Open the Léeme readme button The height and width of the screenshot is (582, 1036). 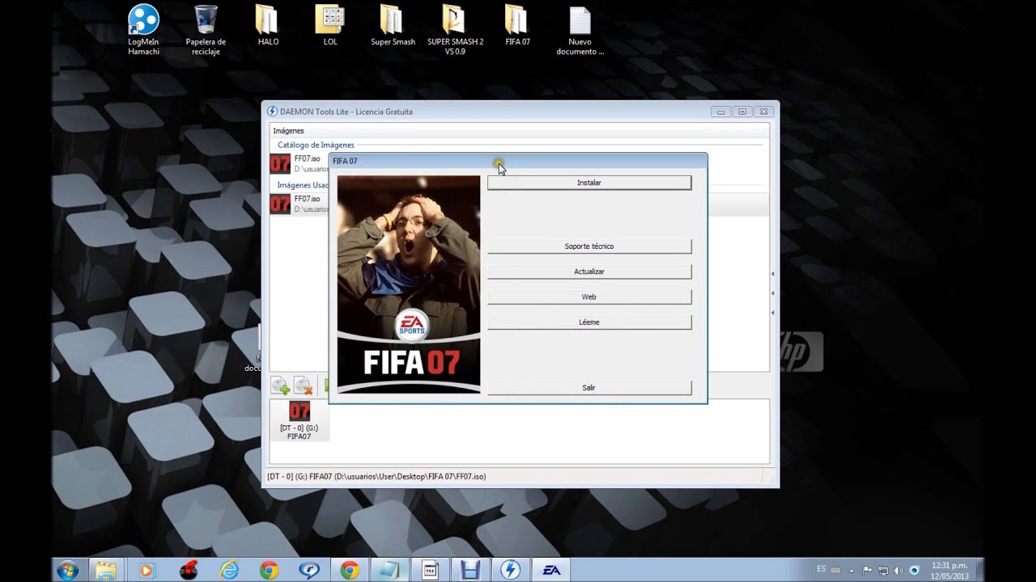[x=589, y=322]
